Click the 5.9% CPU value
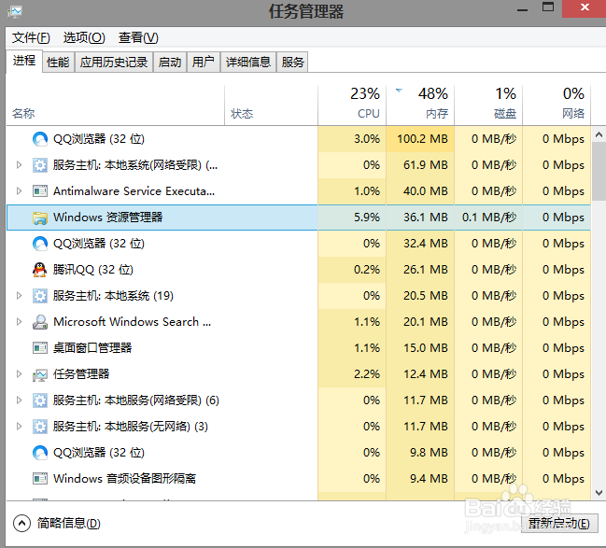 (x=367, y=218)
